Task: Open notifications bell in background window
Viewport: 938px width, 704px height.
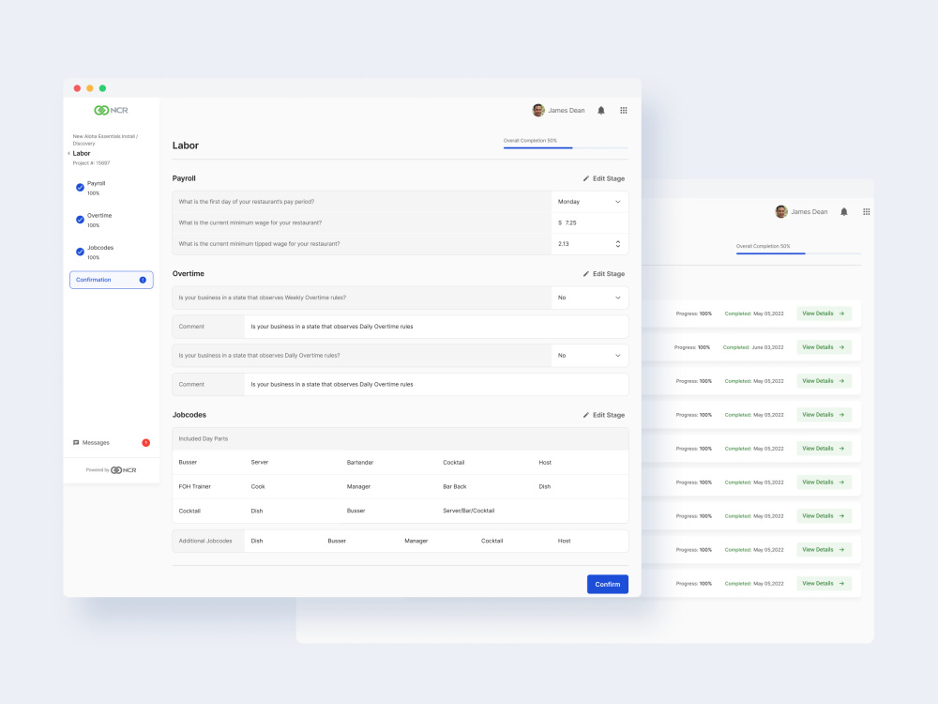Action: [844, 211]
